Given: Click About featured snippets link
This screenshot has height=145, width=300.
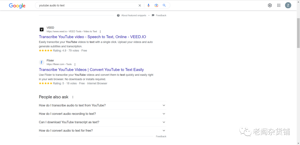Looking at the screenshot, I should tap(134, 15).
